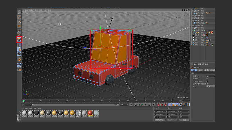232x130 pixels.
Task: Open the viewport 查看 (View) menu
Action: (x=26, y=10)
